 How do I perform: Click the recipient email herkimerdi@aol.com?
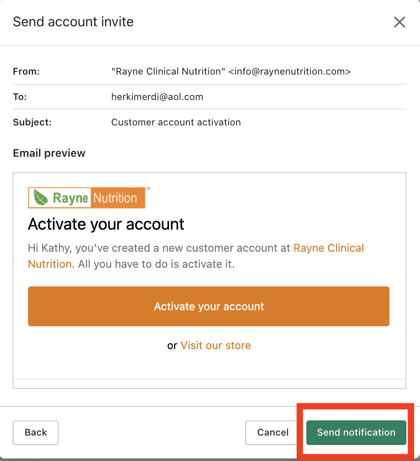click(x=157, y=97)
